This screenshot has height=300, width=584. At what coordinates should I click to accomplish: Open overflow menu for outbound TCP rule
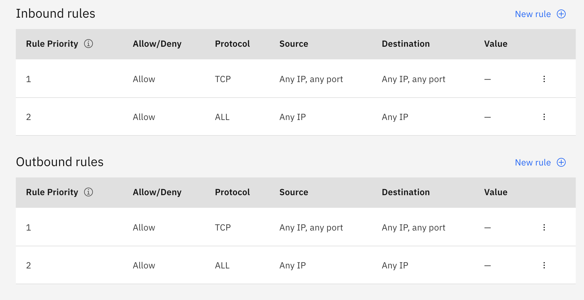[x=544, y=227]
